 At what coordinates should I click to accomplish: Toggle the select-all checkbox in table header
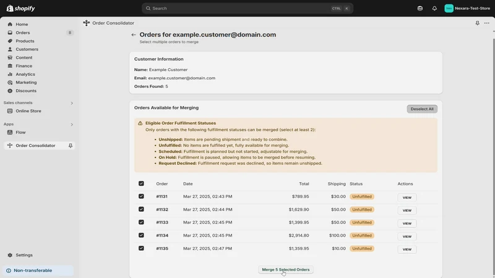click(x=141, y=183)
